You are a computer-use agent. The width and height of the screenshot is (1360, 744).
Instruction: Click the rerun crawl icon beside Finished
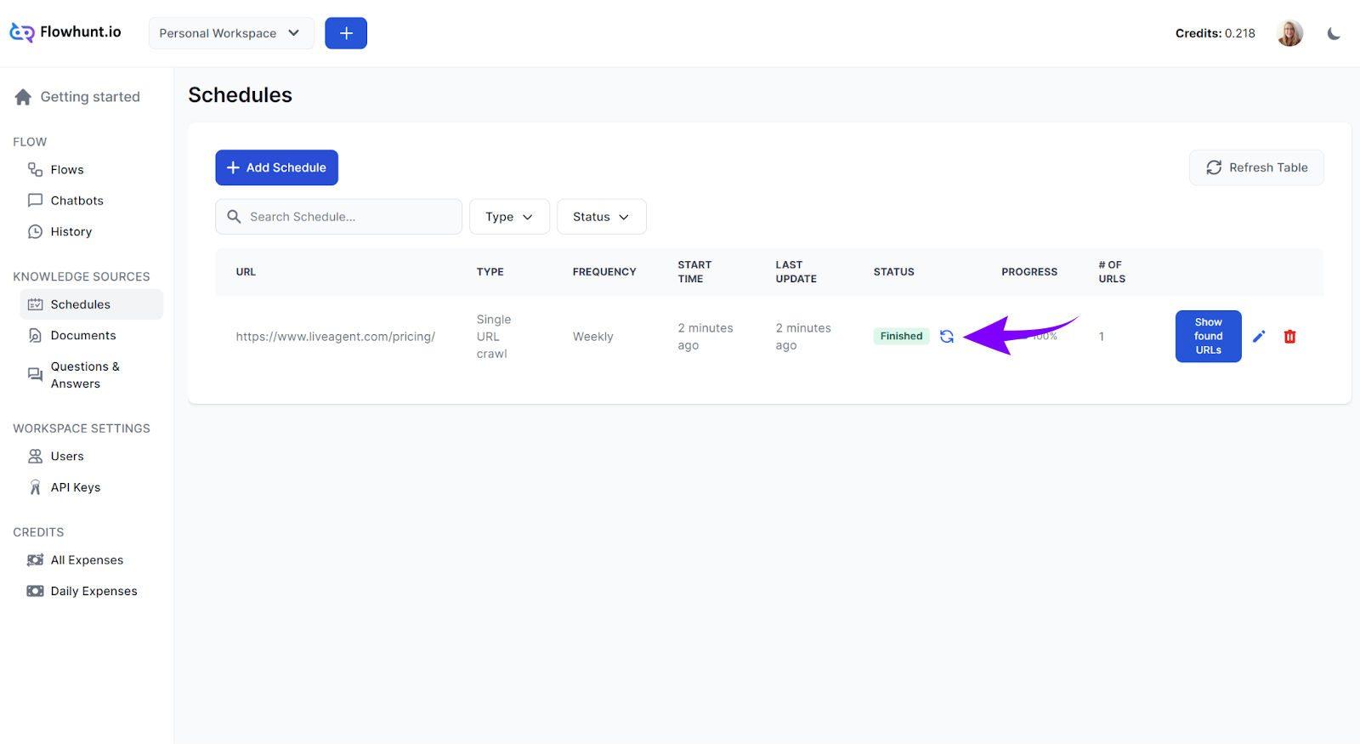(x=946, y=337)
